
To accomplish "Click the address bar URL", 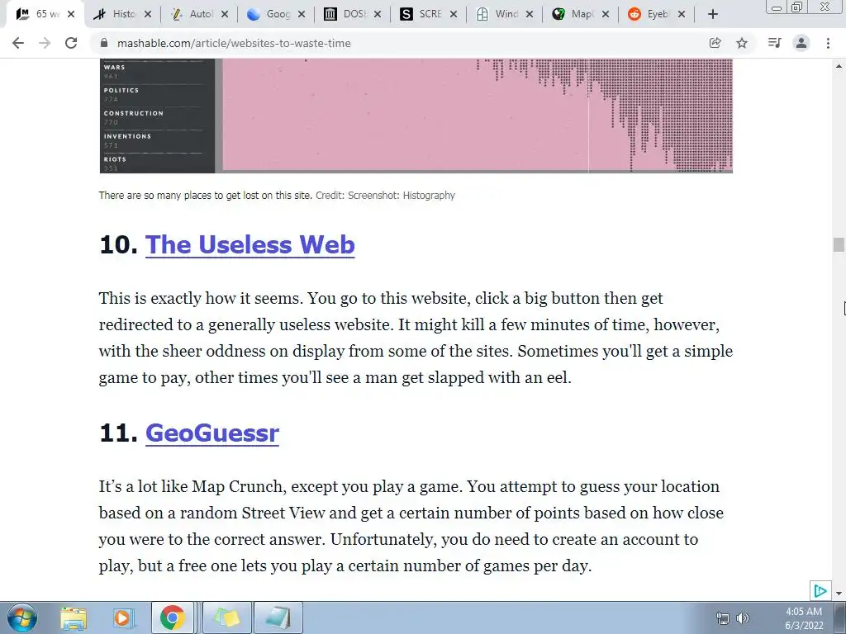I will (x=234, y=43).
